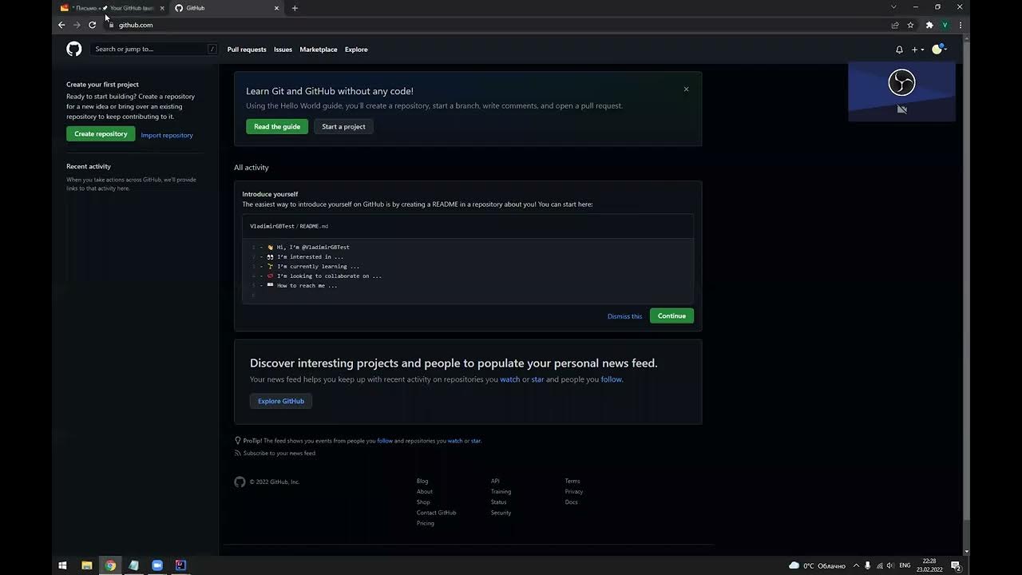Open the Windows notification center
The width and height of the screenshot is (1022, 575).
[x=956, y=565]
